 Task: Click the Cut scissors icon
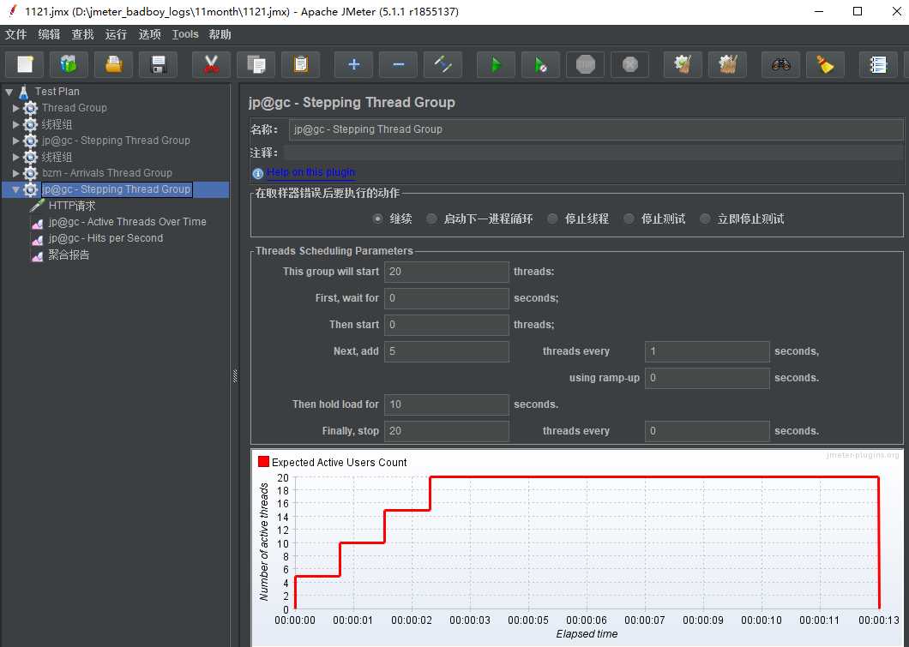click(x=211, y=64)
